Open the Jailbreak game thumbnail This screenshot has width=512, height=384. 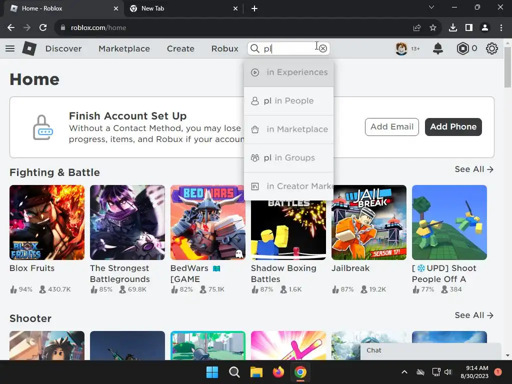pyautogui.click(x=369, y=222)
